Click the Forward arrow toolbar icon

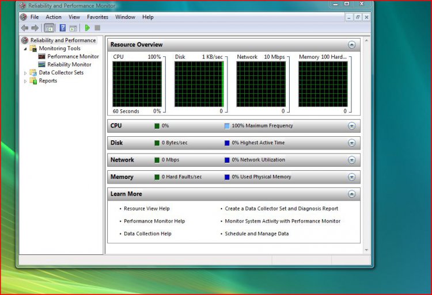click(35, 28)
